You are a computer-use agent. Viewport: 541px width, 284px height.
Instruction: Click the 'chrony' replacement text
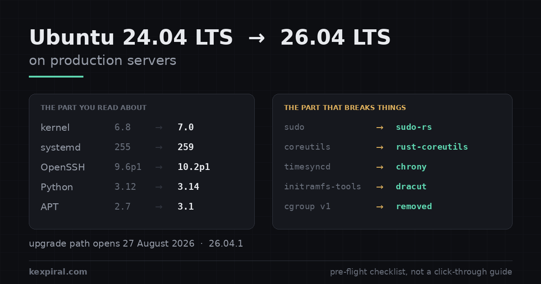point(411,167)
